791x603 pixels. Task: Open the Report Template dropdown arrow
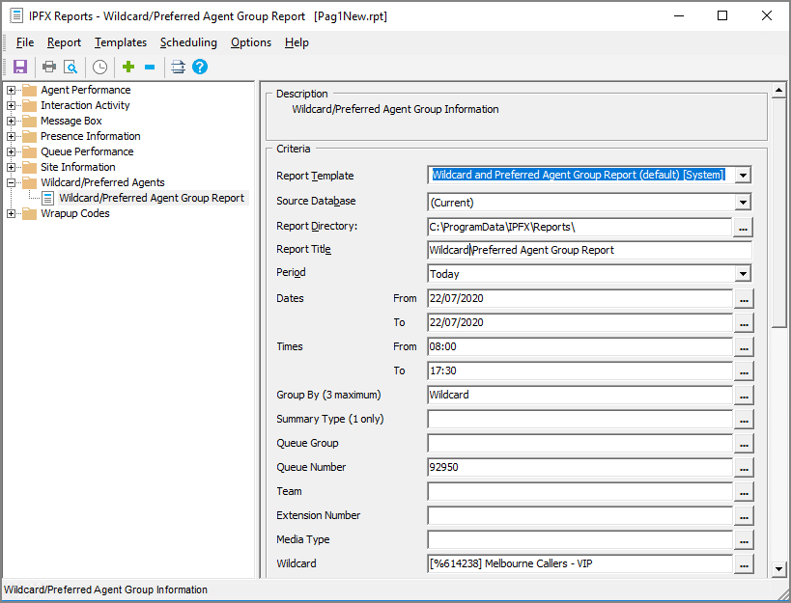point(743,176)
